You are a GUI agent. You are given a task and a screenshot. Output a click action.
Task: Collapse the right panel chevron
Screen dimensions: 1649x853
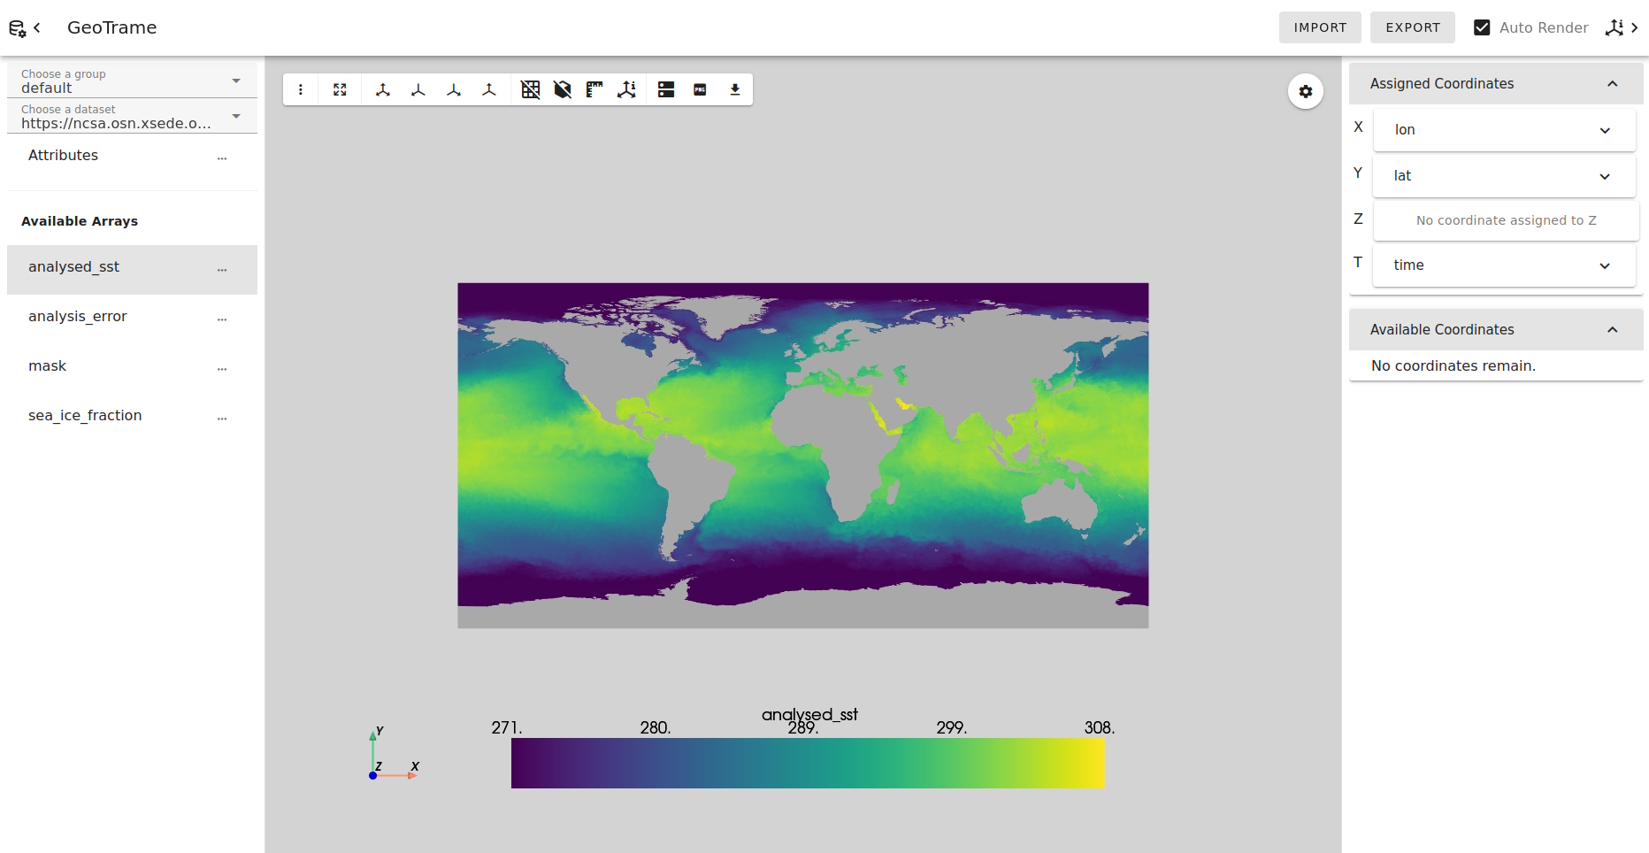(x=1635, y=27)
